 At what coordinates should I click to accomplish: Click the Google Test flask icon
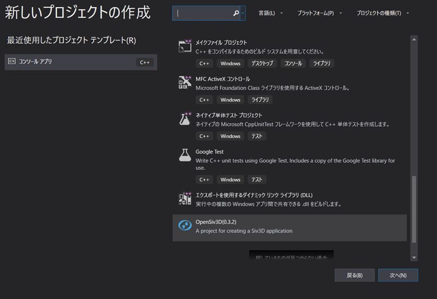pyautogui.click(x=185, y=155)
